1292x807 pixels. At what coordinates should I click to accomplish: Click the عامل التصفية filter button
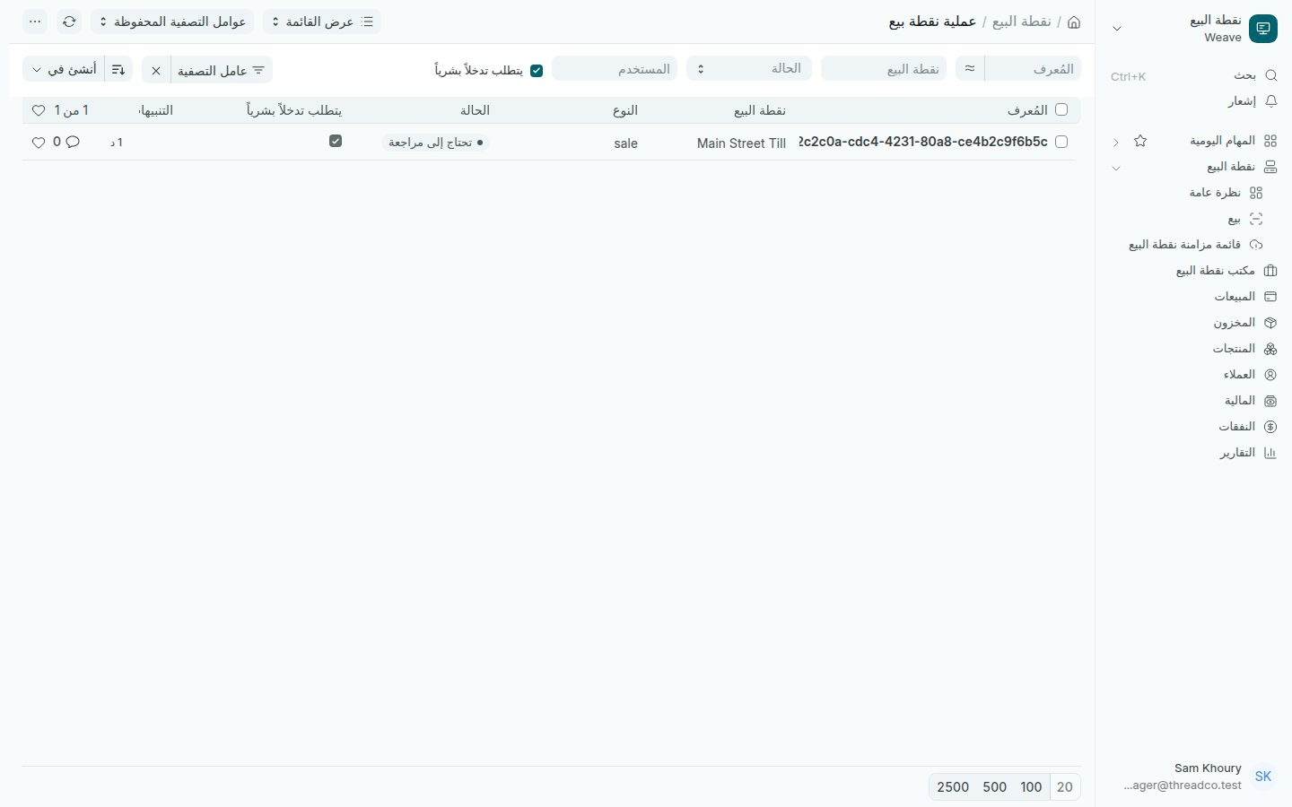coord(221,70)
